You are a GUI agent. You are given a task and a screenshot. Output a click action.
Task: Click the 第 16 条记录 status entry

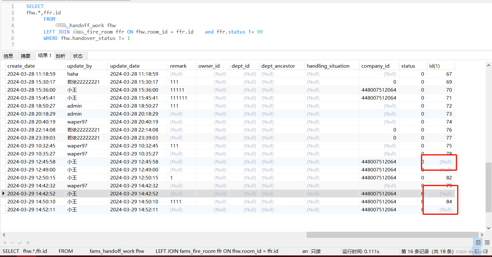pos(427,251)
